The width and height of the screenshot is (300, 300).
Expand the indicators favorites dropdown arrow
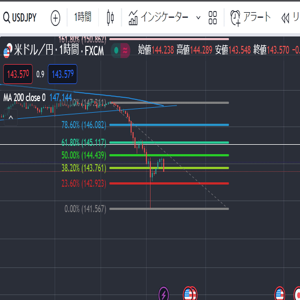(x=198, y=18)
